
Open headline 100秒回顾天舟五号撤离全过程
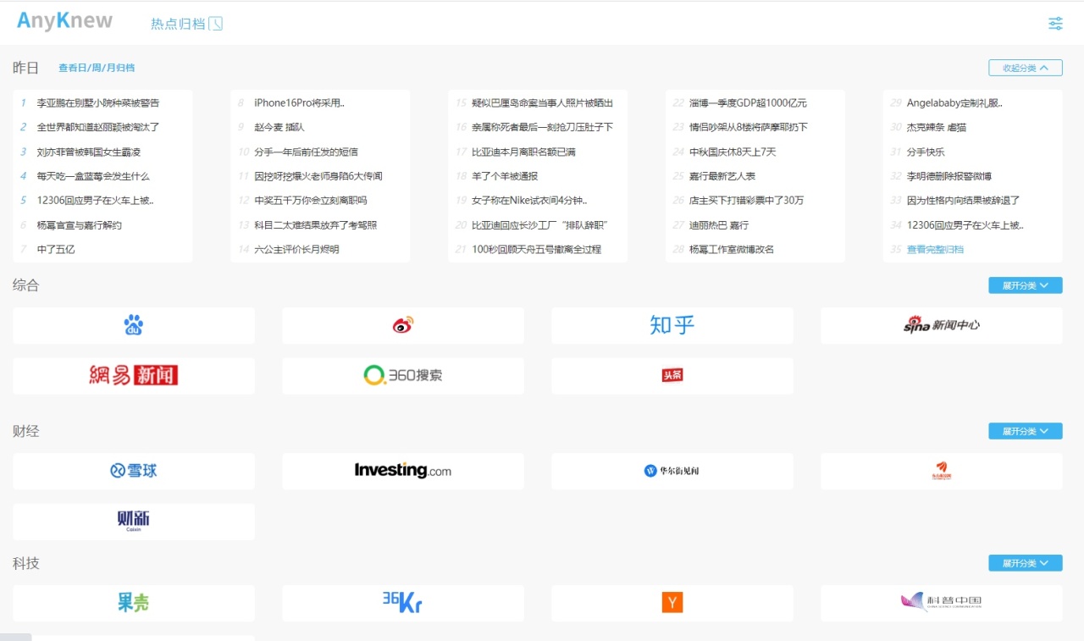coord(536,250)
